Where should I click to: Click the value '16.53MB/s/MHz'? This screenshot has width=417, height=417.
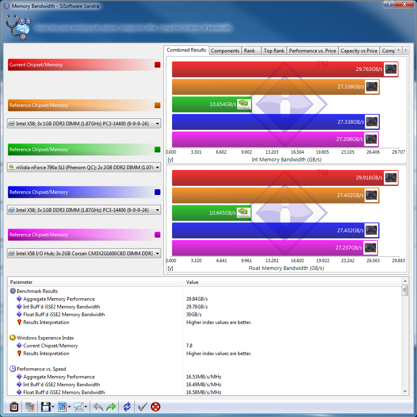[204, 376]
